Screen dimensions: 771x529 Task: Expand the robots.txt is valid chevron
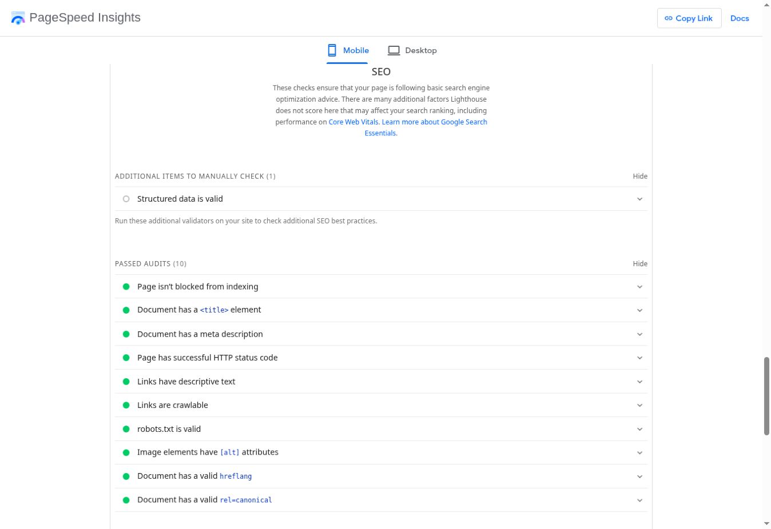click(x=640, y=429)
